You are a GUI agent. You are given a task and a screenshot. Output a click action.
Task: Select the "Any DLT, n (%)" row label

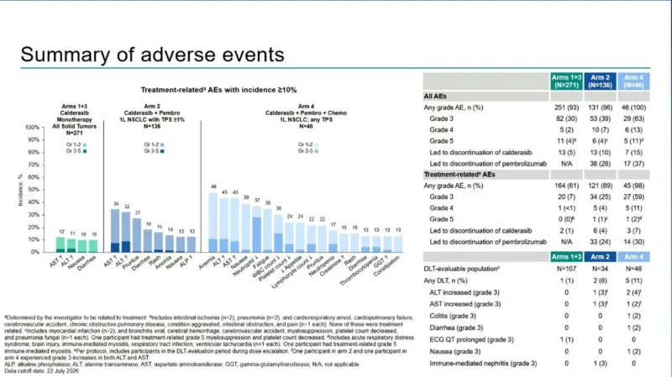[x=445, y=281]
